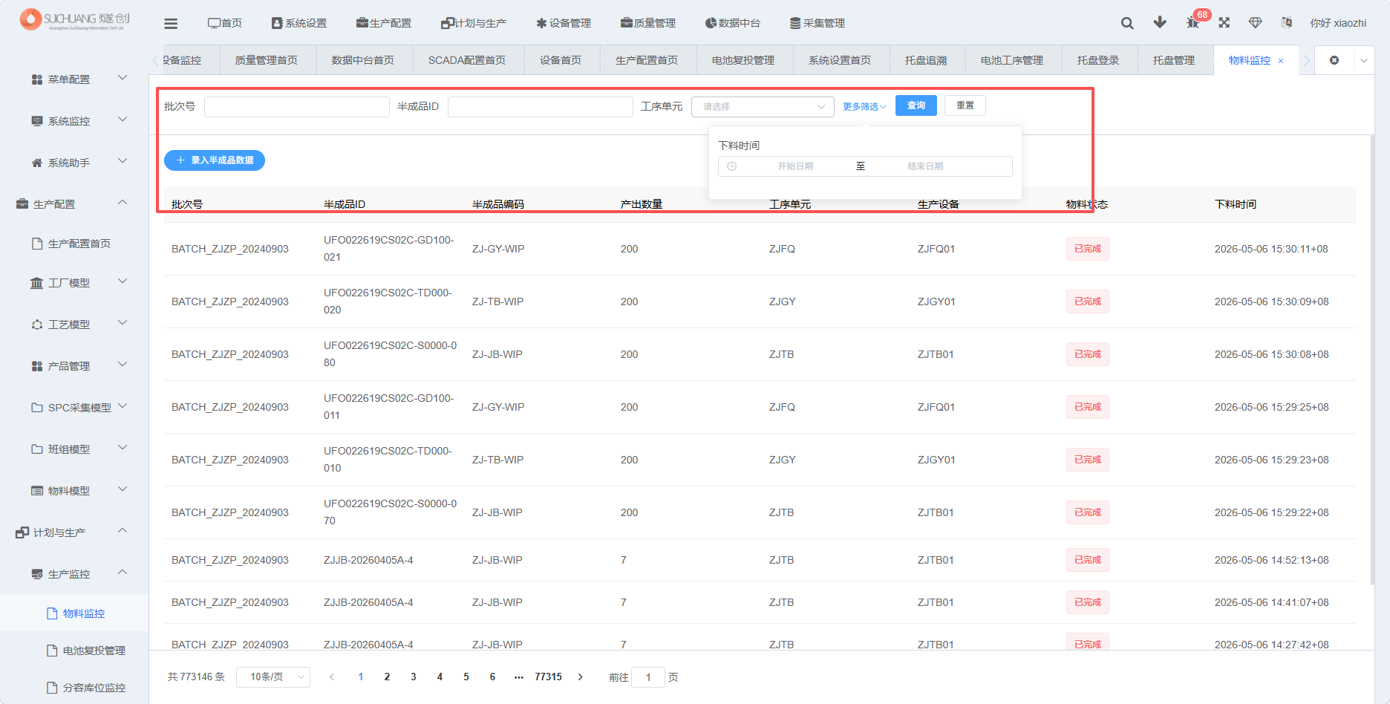Expand 系统监控 in the sidebar
Screen dimensions: 1390x704
(x=74, y=120)
